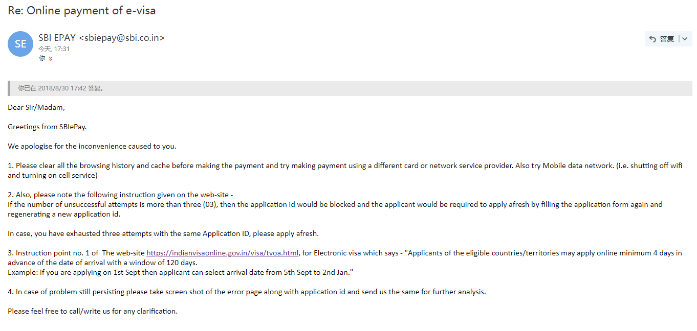Click the apology sentence in email body
The width and height of the screenshot is (697, 331).
(92, 146)
